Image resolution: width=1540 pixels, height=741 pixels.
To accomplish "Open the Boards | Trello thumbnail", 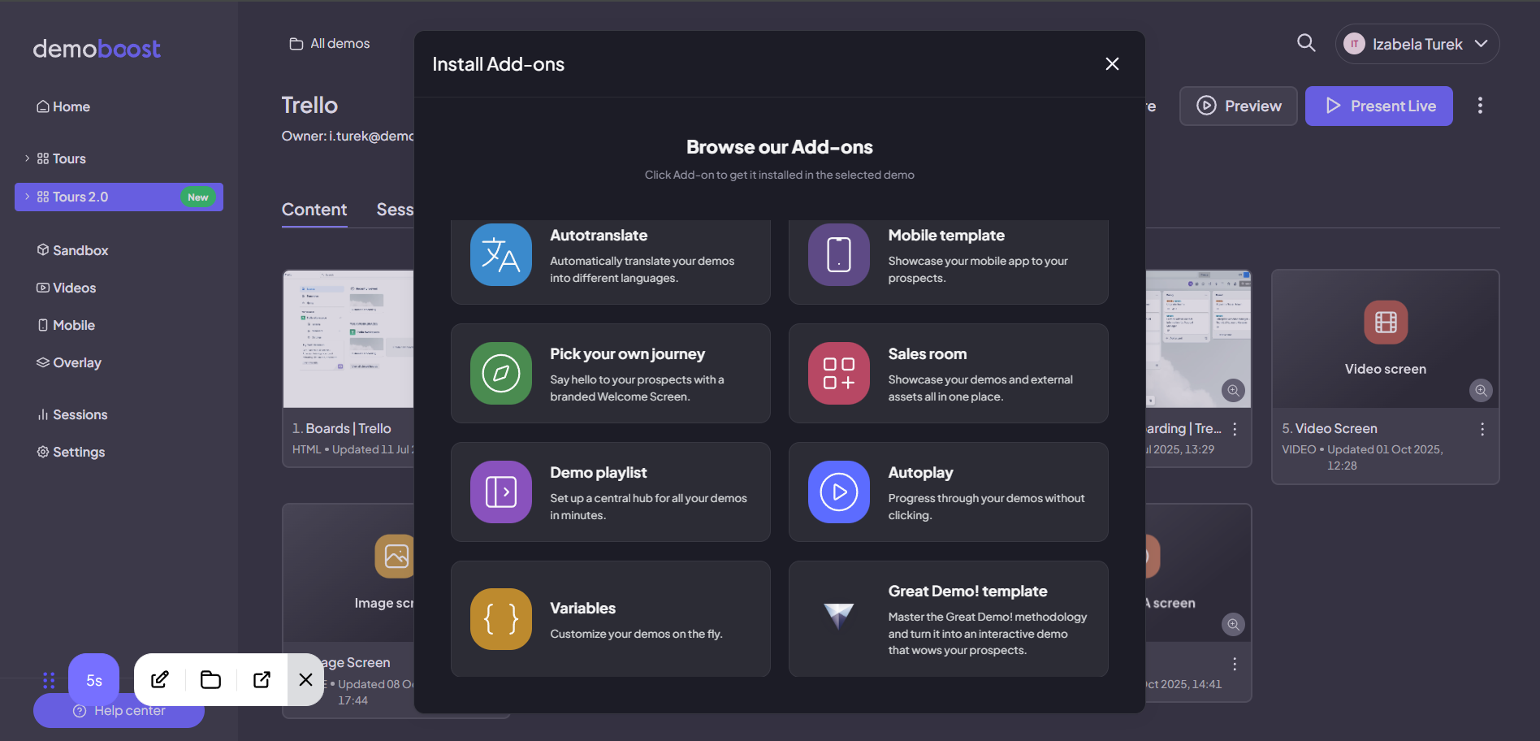I will click(348, 339).
